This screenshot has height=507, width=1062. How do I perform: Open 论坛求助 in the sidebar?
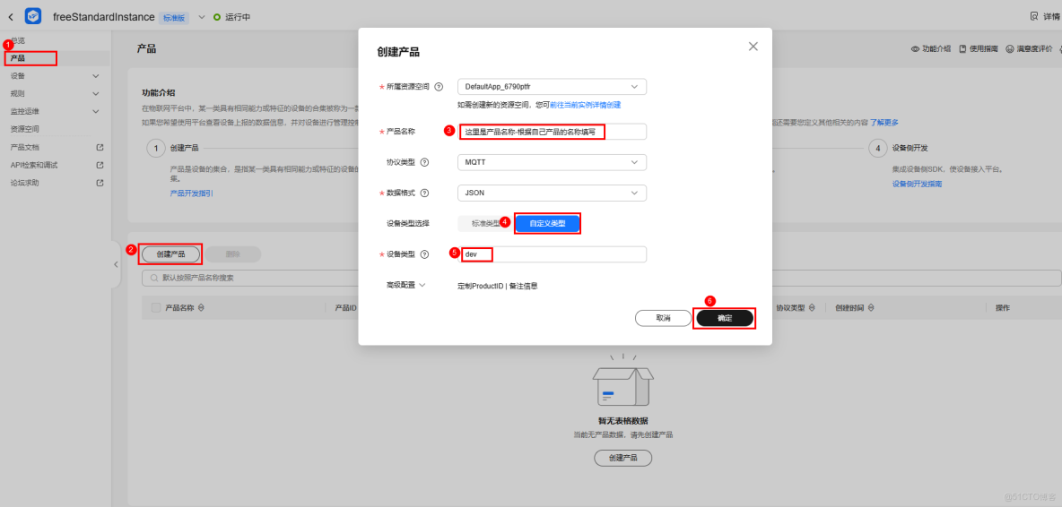[x=24, y=182]
